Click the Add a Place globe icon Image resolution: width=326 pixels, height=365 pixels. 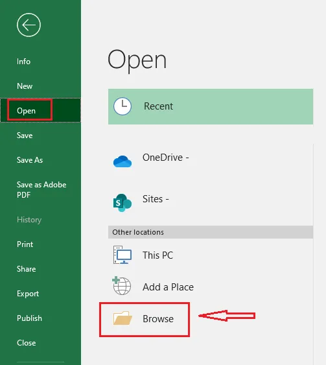[121, 286]
